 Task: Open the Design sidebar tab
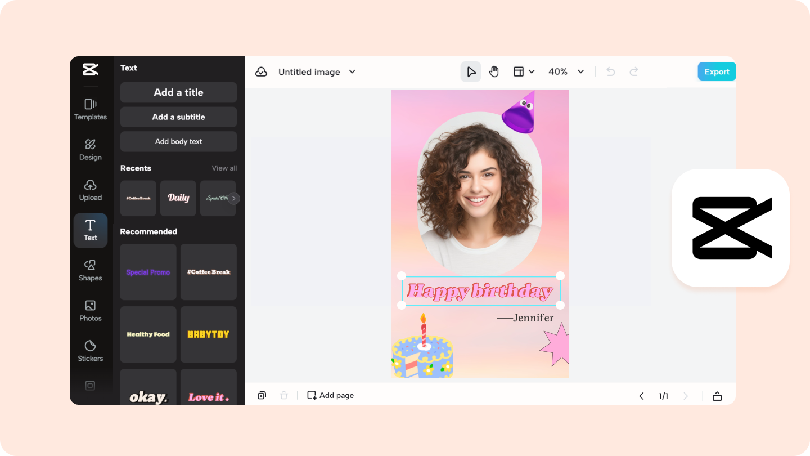coord(91,150)
